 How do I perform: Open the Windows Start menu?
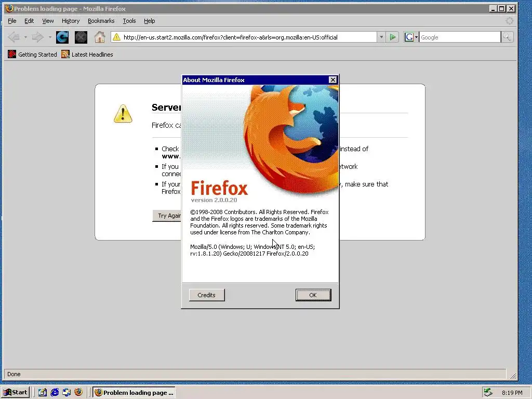point(16,392)
